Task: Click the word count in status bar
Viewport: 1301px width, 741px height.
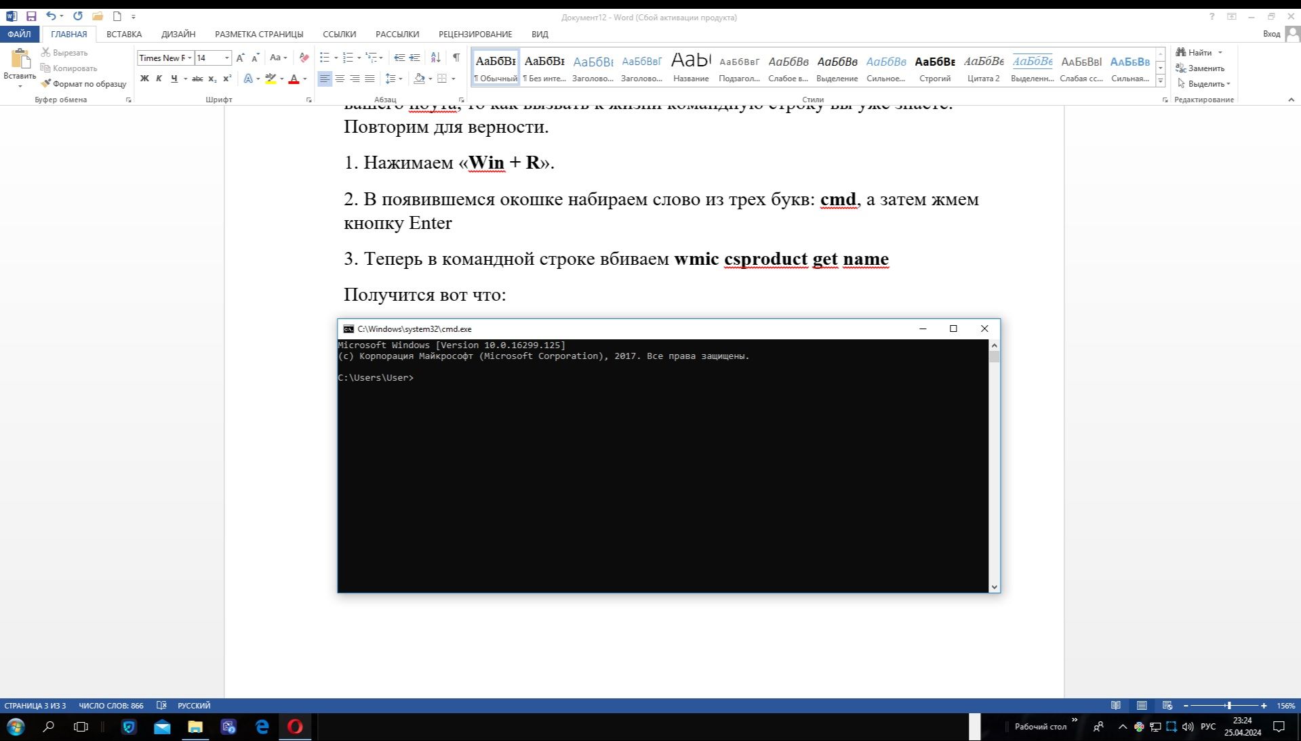Action: coord(111,706)
